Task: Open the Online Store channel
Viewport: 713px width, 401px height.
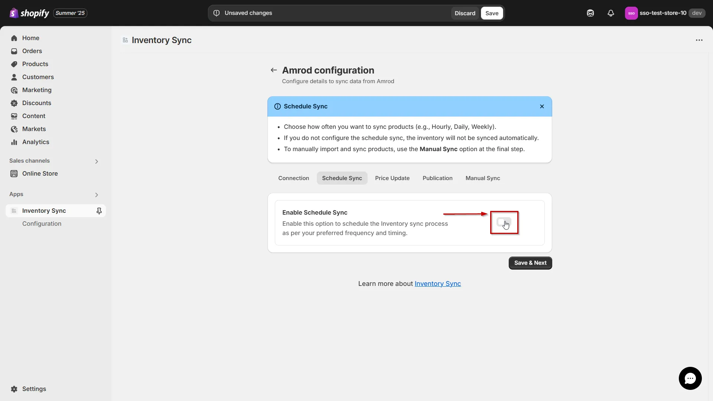Action: coord(40,173)
